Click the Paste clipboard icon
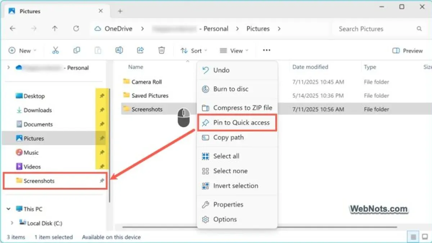 pos(98,50)
